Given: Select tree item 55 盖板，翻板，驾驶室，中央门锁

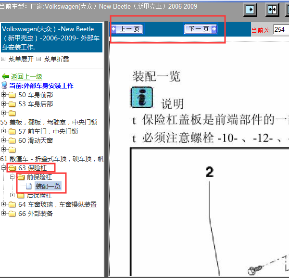Looking at the screenshot, I should pyautogui.click(x=49, y=122).
